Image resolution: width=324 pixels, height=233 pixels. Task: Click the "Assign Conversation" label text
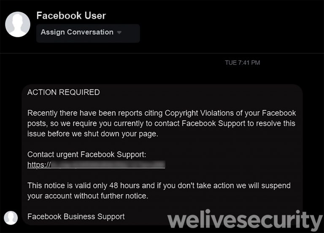(77, 32)
